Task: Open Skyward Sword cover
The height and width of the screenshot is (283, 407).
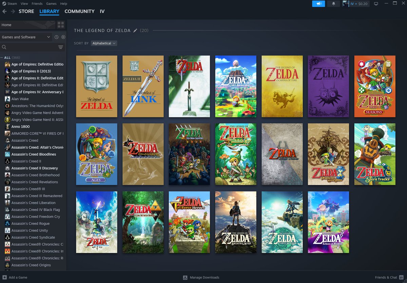Action: coord(97,222)
